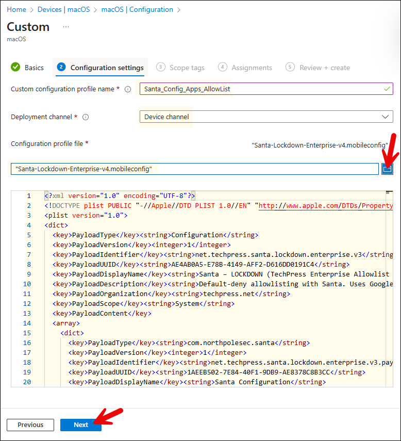Click the Next button
Screen dimensions: 401x441
pyautogui.click(x=80, y=424)
